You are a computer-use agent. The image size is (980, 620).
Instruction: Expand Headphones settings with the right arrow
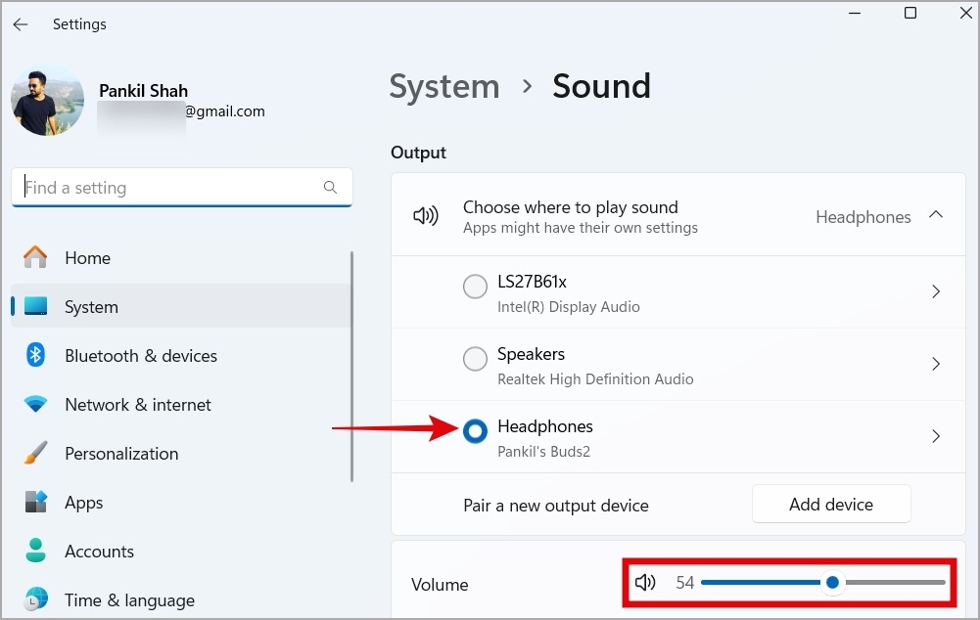point(935,436)
